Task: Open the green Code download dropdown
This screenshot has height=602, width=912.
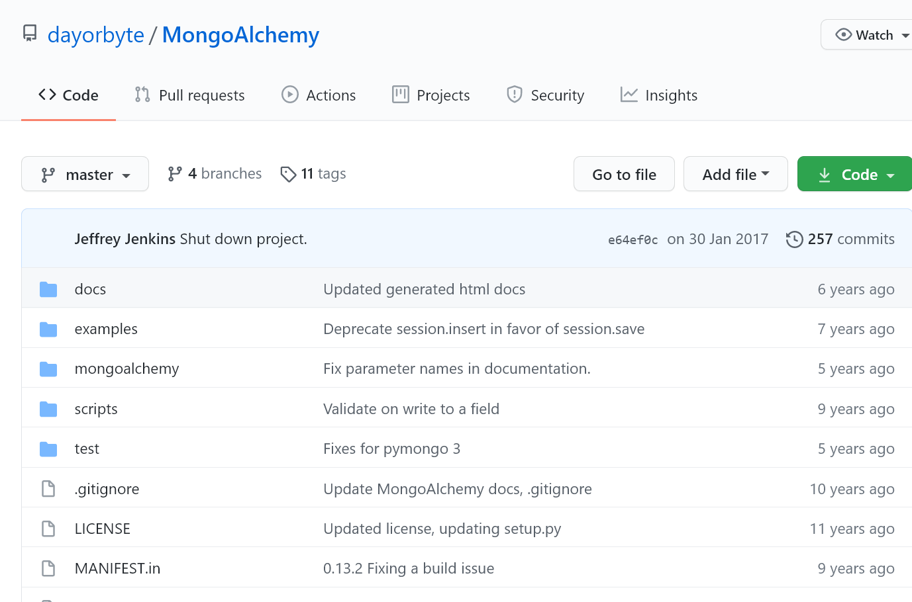Action: (855, 174)
